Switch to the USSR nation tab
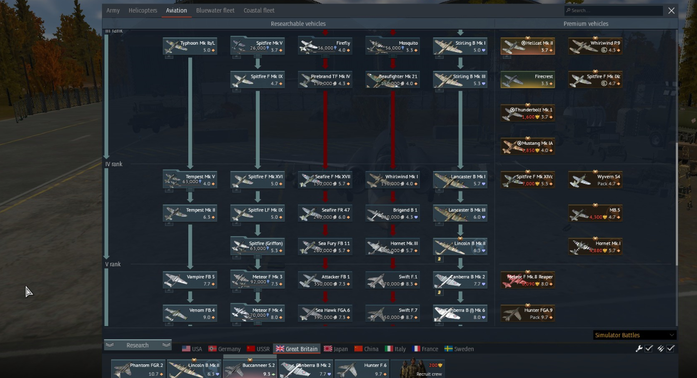The height and width of the screenshot is (378, 697). coord(258,349)
